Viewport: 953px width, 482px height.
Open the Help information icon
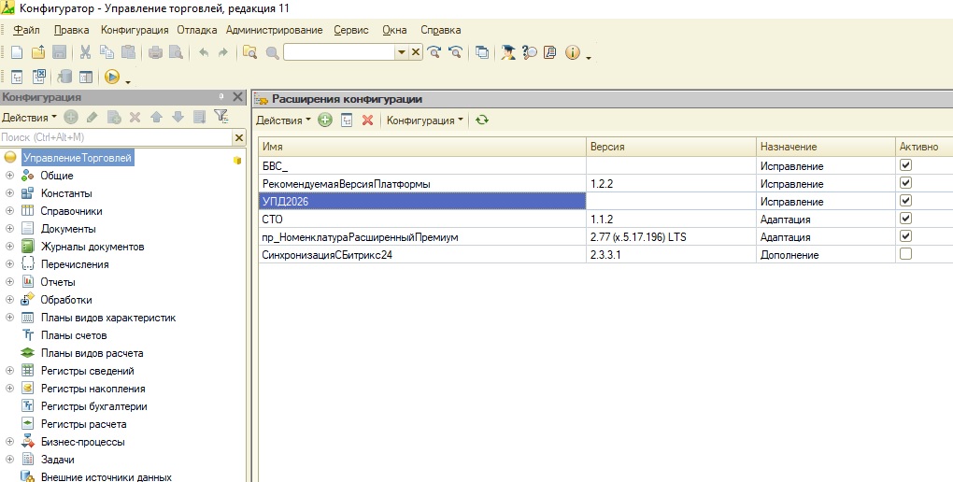click(572, 53)
